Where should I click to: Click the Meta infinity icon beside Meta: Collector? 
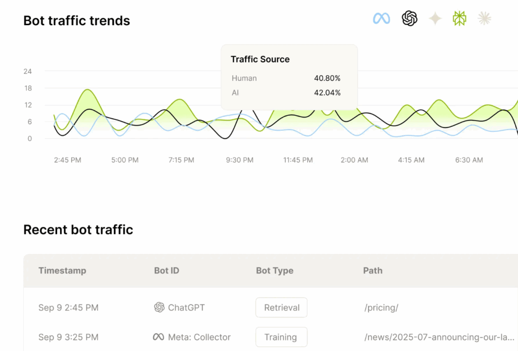coord(159,337)
